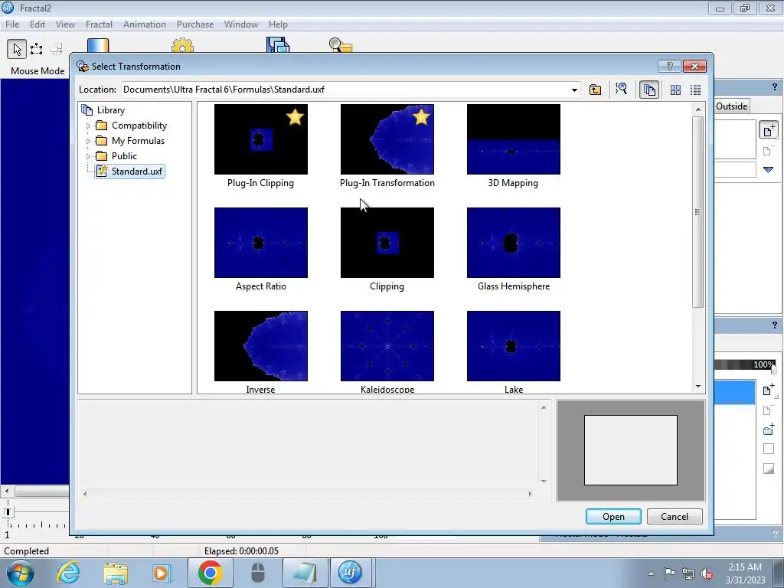
Task: Click the description pane scroll right arrow
Action: (x=530, y=494)
